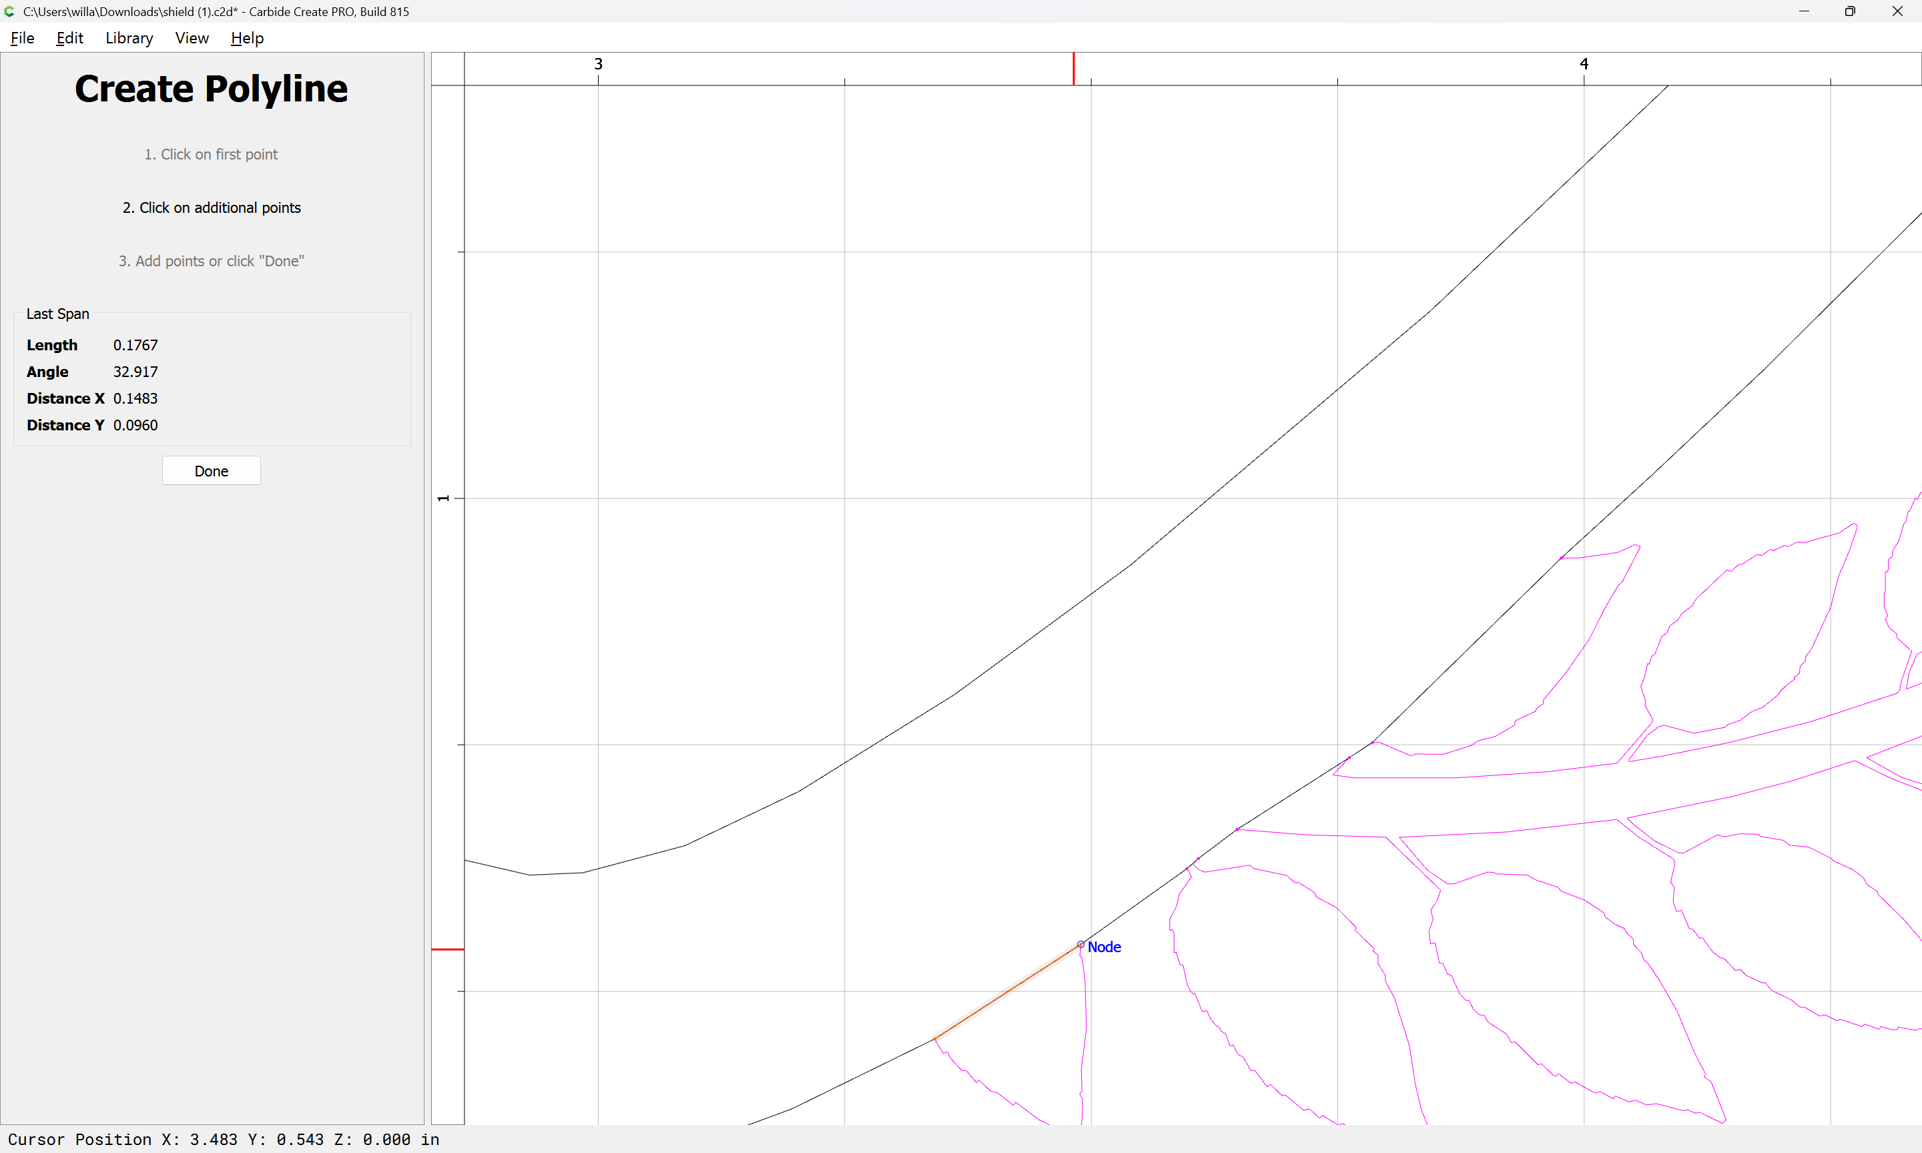1922x1153 pixels.
Task: Click the ruler mark labeled 3
Action: coord(598,63)
